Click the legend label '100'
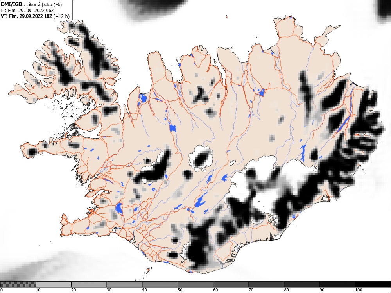This screenshot has width=391, height=293. coord(358,290)
